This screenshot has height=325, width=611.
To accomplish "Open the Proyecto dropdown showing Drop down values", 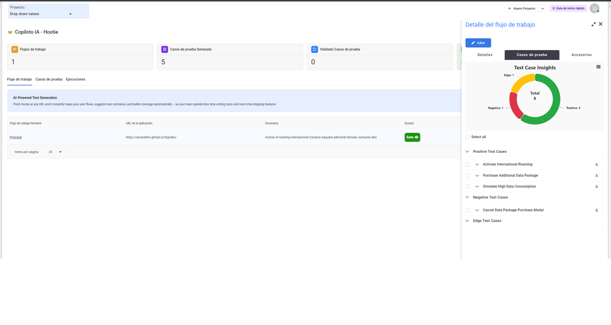I will click(x=48, y=11).
